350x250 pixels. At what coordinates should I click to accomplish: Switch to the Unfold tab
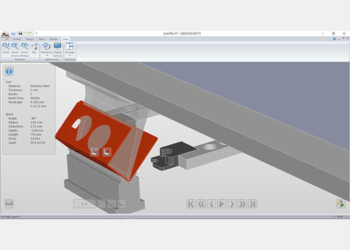click(16, 38)
